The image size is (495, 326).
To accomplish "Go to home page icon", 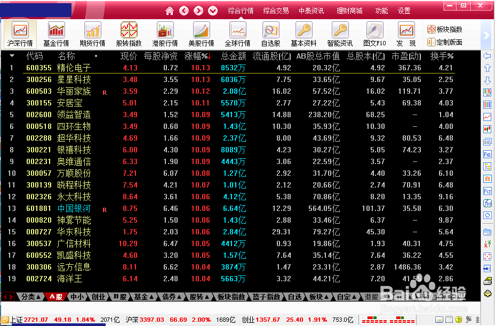I will pyautogui.click(x=170, y=11).
